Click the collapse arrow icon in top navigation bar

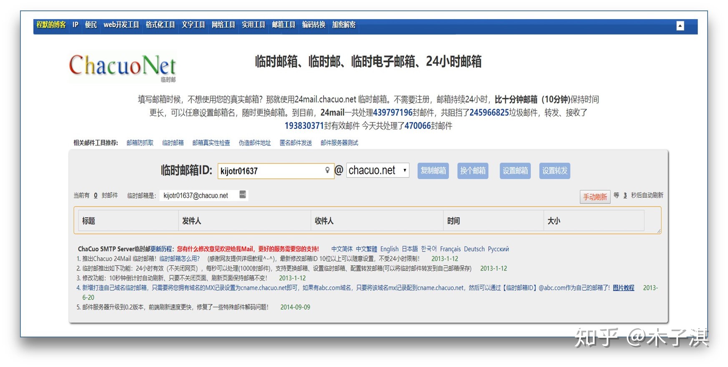point(680,26)
